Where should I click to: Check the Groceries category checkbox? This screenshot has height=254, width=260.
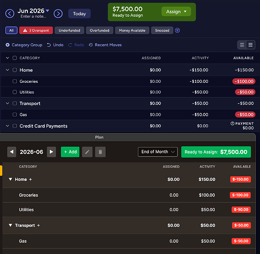click(x=15, y=81)
